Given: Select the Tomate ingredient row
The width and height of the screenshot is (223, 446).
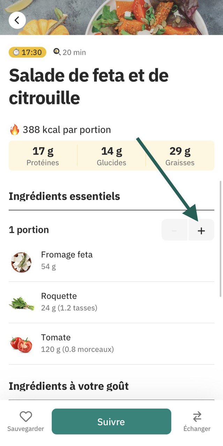Looking at the screenshot, I should pyautogui.click(x=111, y=344).
